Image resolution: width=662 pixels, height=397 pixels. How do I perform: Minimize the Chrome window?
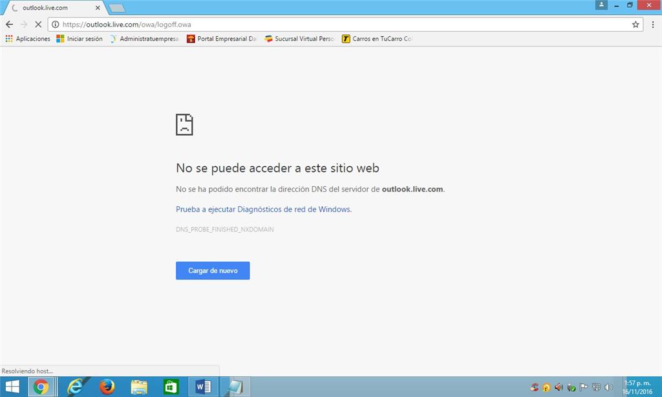[x=616, y=5]
